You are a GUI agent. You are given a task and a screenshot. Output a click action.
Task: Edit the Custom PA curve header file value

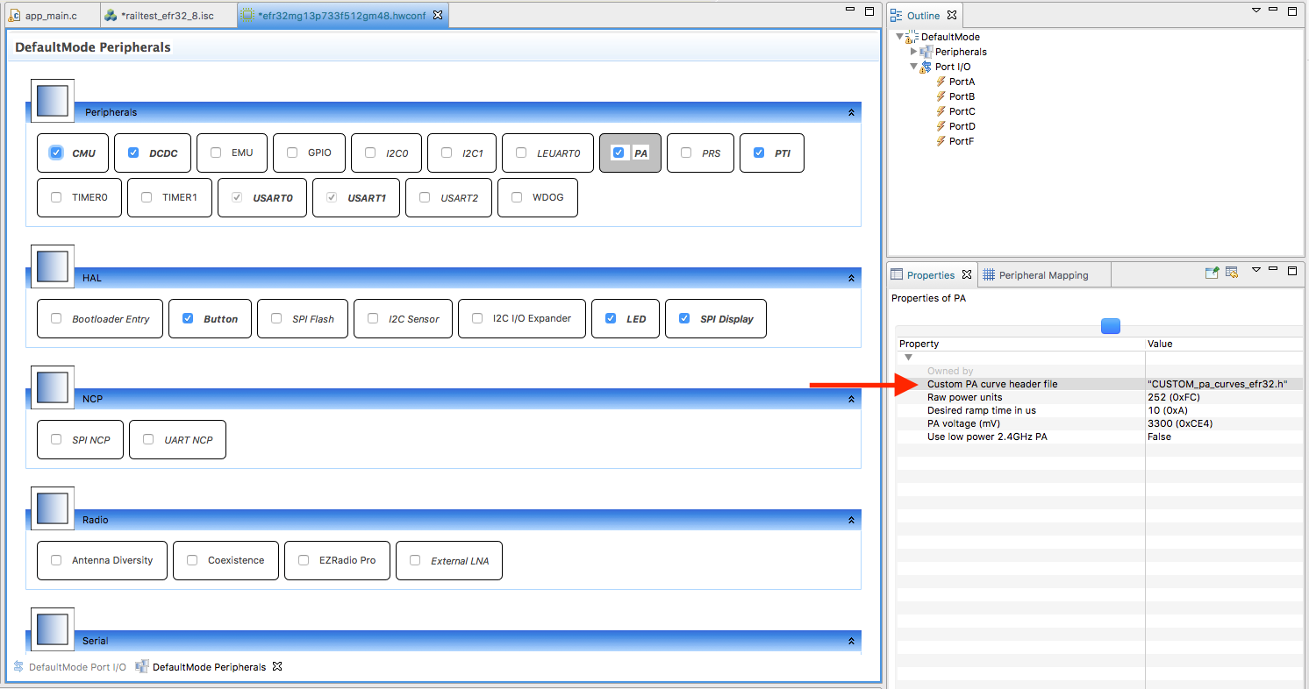tap(1218, 384)
